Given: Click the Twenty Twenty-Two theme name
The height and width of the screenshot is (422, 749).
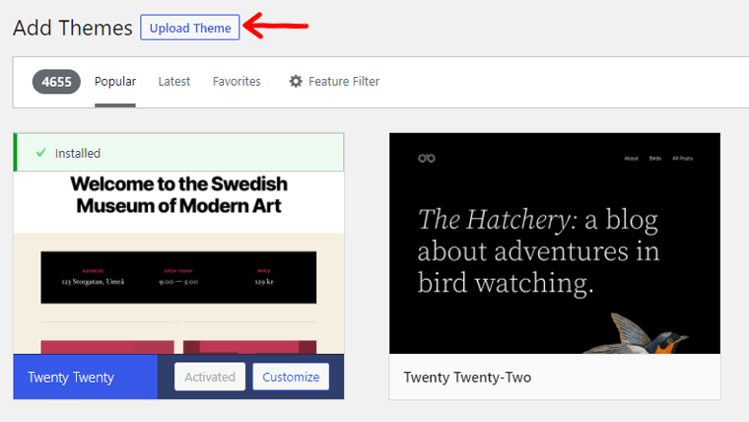Looking at the screenshot, I should 467,378.
